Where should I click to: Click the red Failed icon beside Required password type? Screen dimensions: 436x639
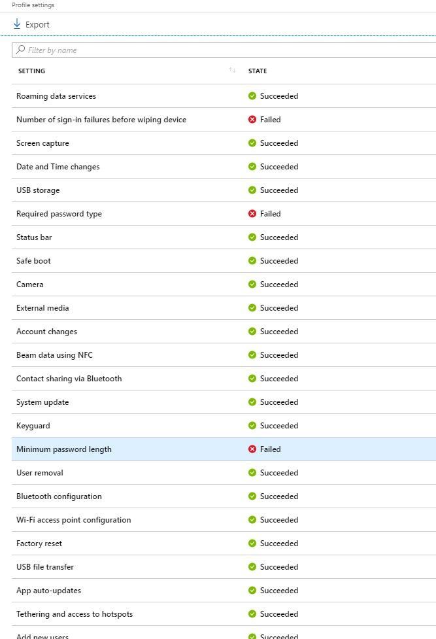[x=252, y=214]
